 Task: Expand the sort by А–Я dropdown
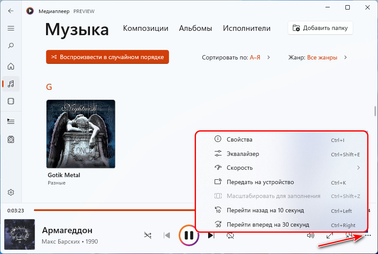(x=236, y=58)
